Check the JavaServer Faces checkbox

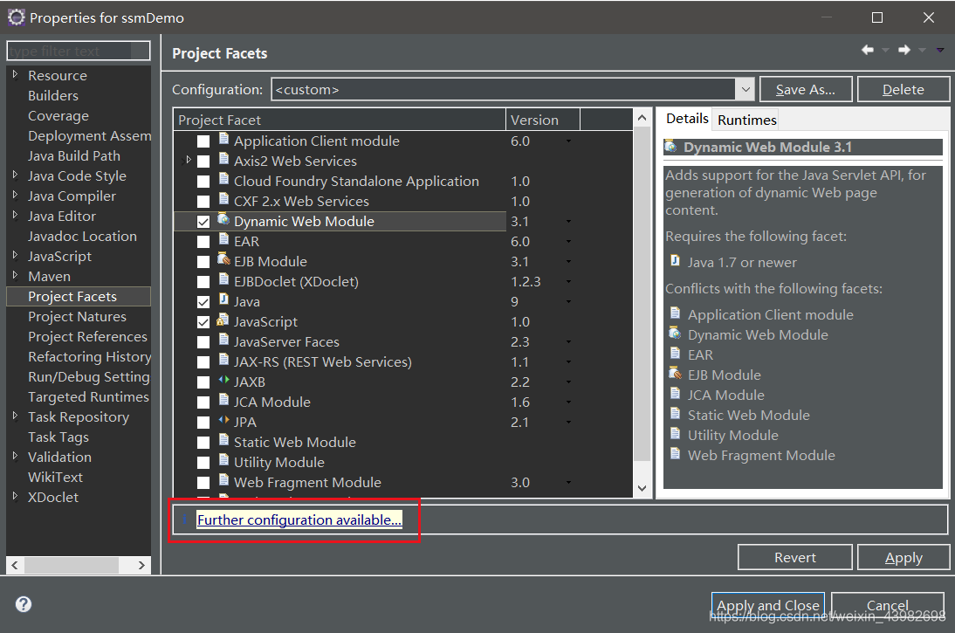pyautogui.click(x=203, y=342)
